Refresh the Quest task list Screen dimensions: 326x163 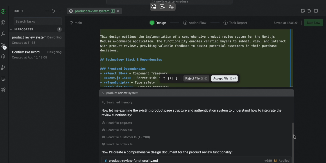[53, 11]
